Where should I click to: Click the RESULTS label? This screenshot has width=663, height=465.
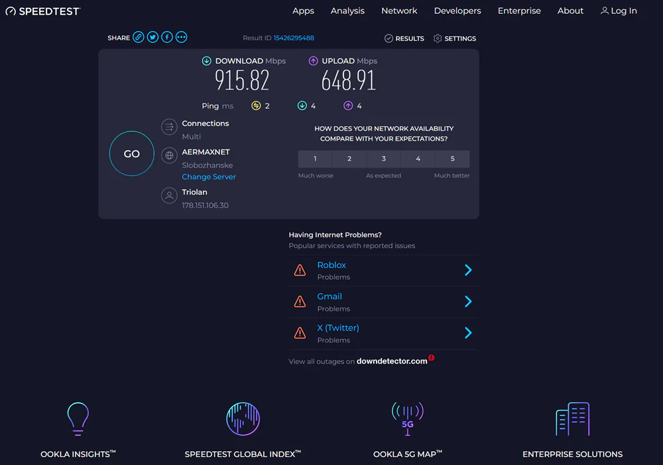click(x=410, y=38)
